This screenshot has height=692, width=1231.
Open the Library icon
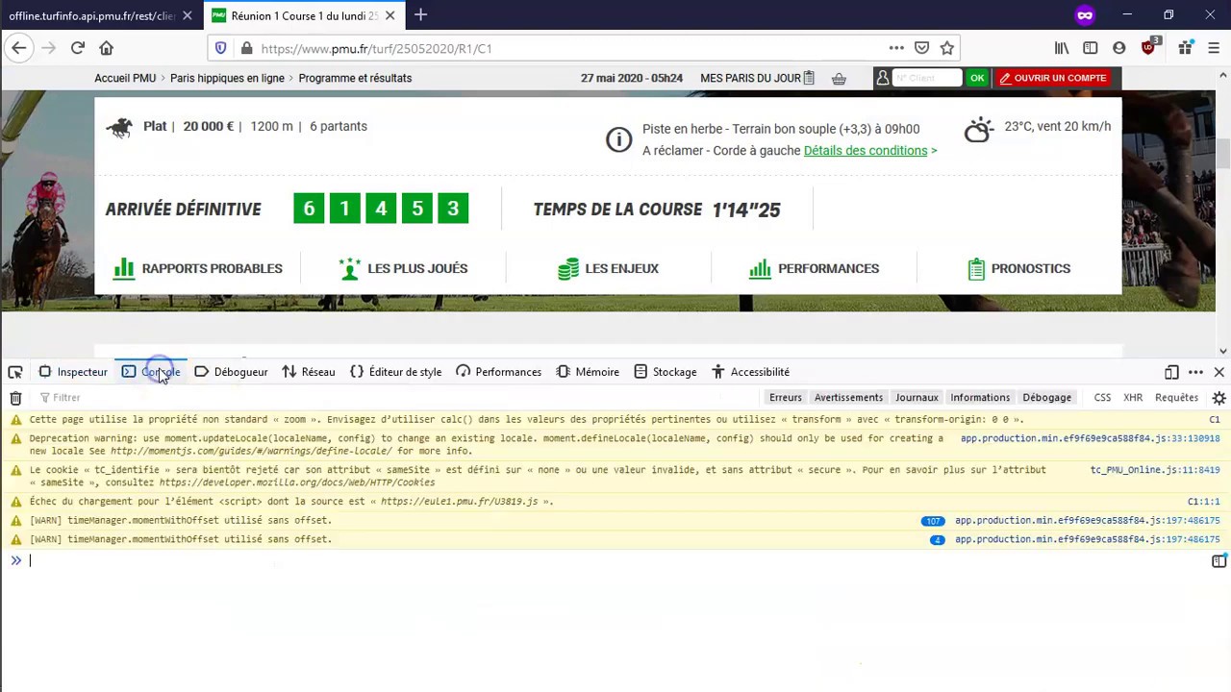[x=1062, y=48]
